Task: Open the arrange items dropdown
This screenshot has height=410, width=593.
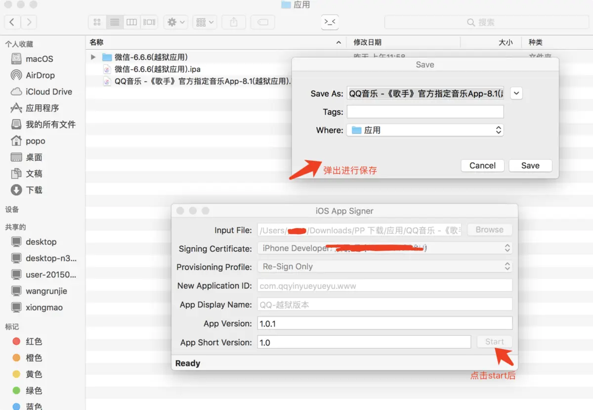Action: pos(204,22)
